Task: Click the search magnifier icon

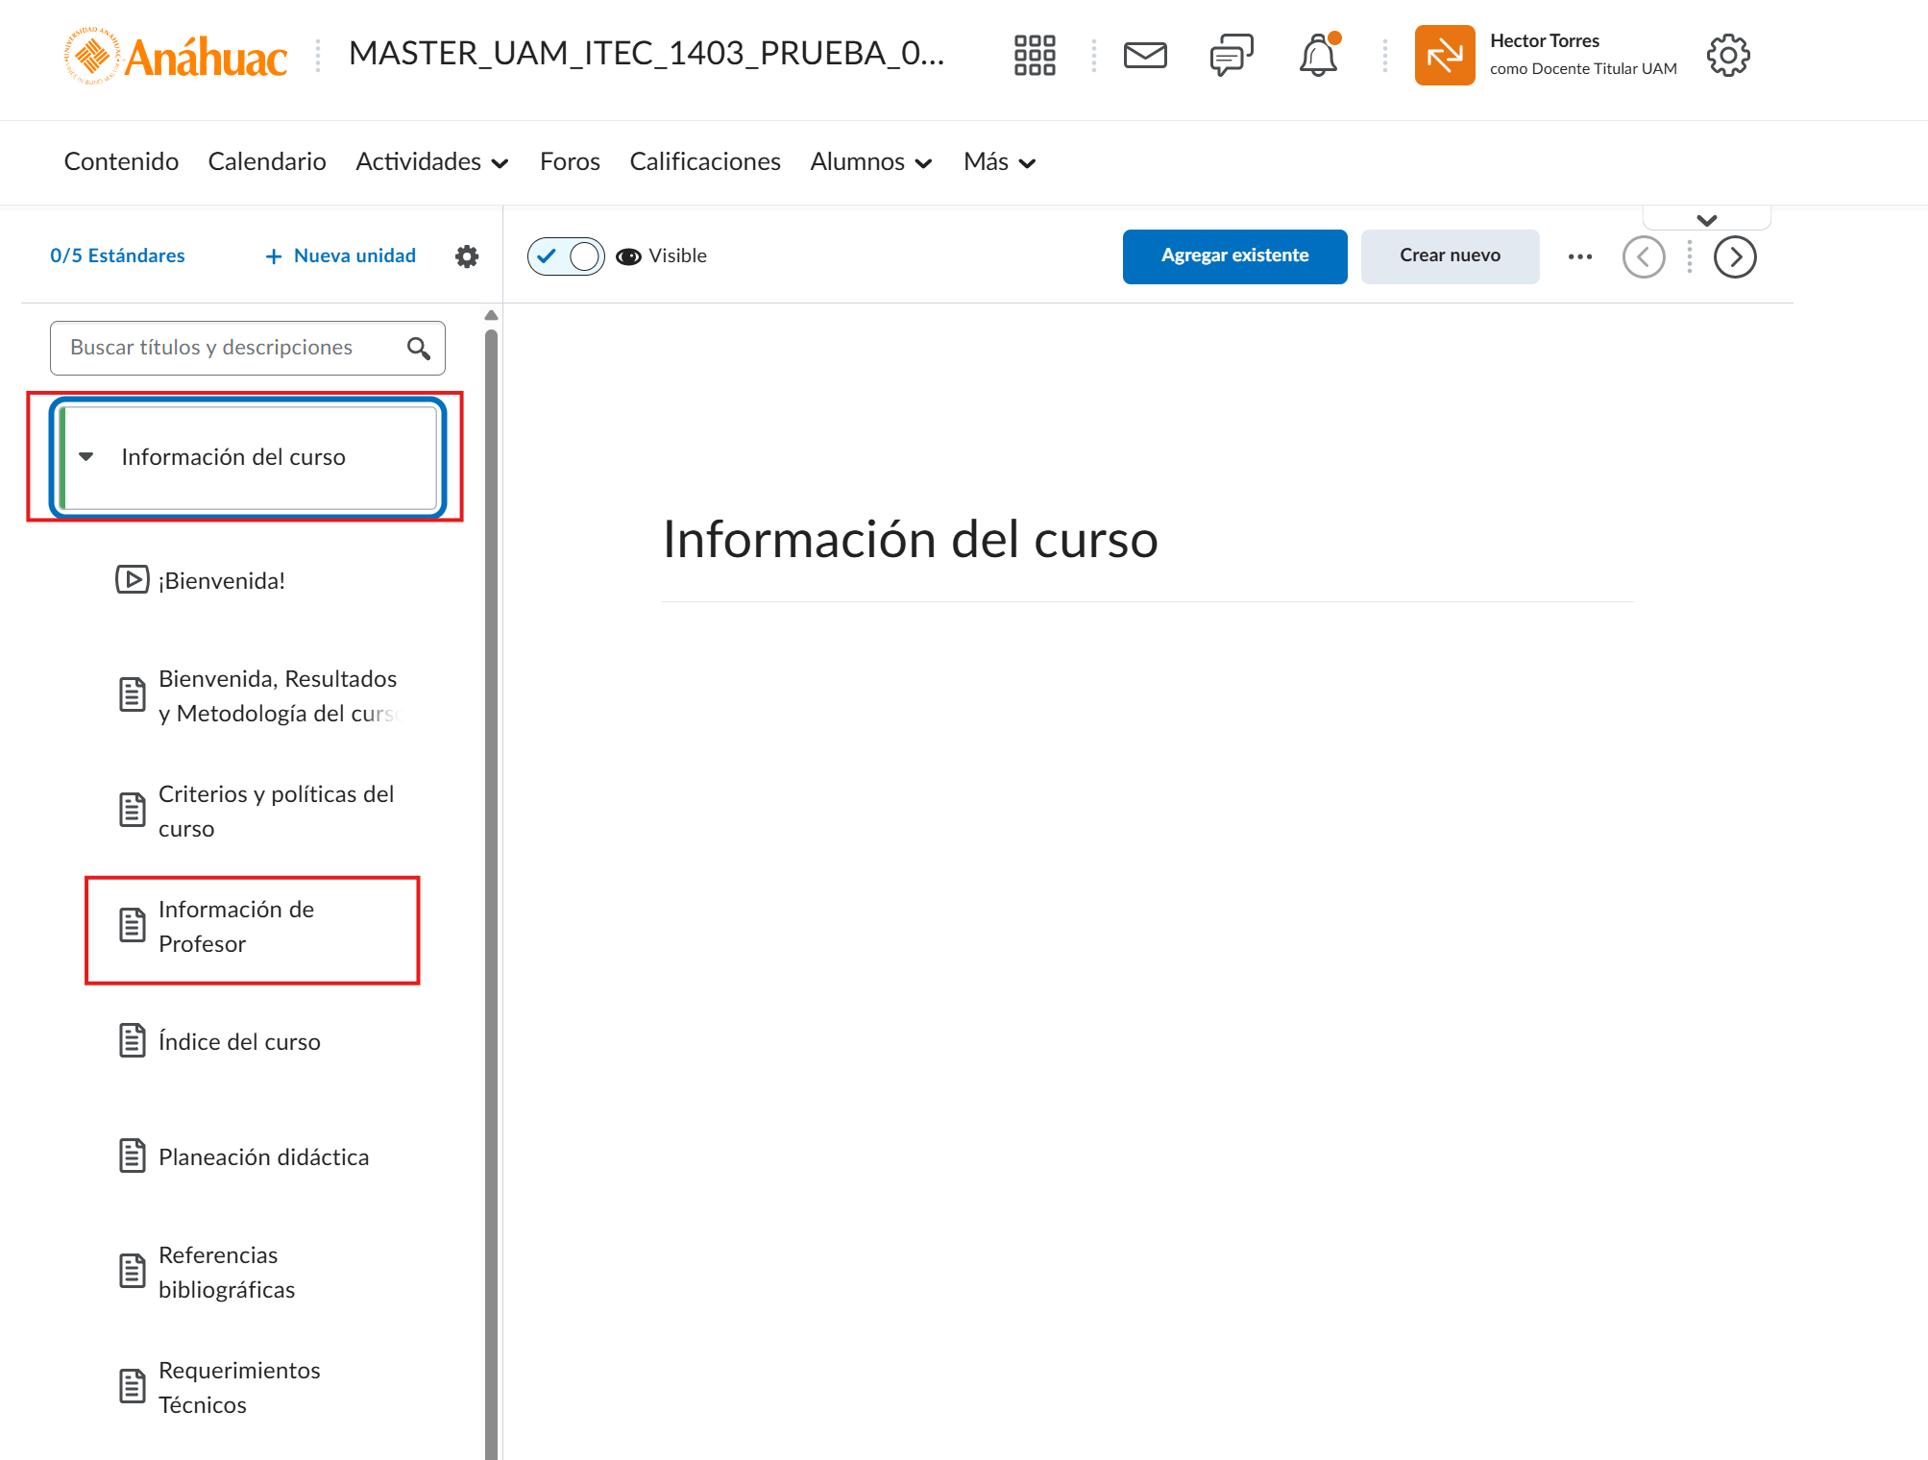Action: 419,348
